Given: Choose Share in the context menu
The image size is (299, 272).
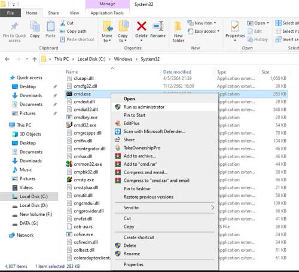Looking at the screenshot, I should (165, 140).
